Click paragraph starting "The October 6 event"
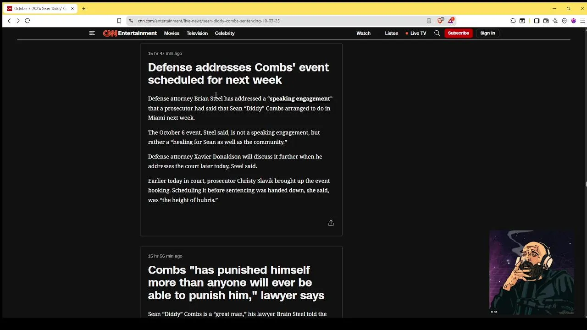The image size is (587, 330). 234,137
